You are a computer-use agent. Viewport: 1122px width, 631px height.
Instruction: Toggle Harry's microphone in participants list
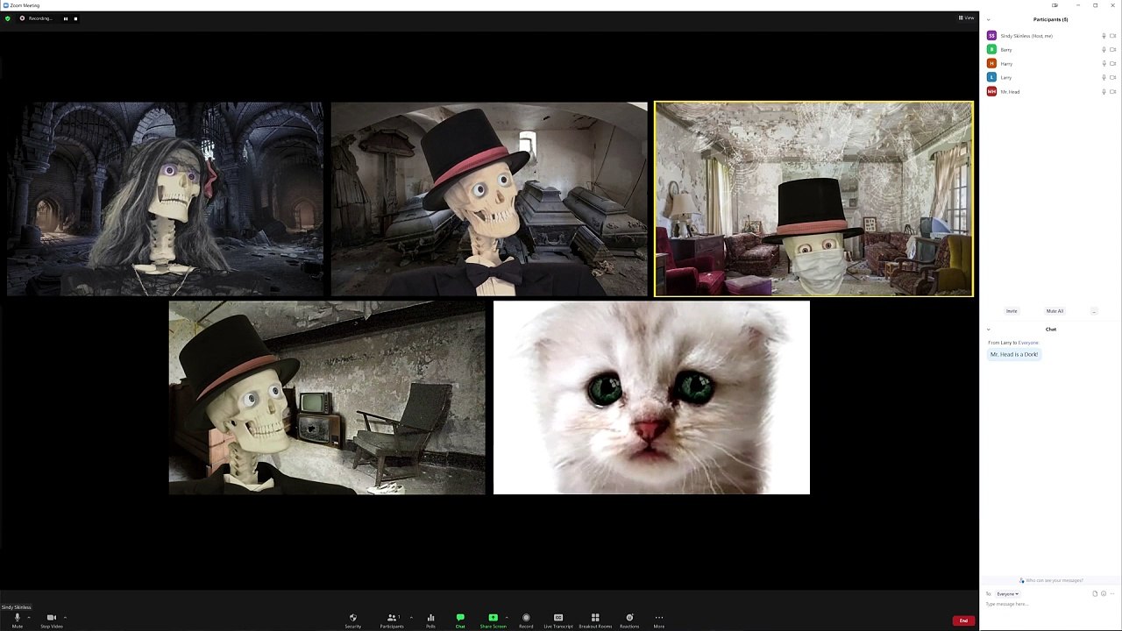tap(1104, 64)
